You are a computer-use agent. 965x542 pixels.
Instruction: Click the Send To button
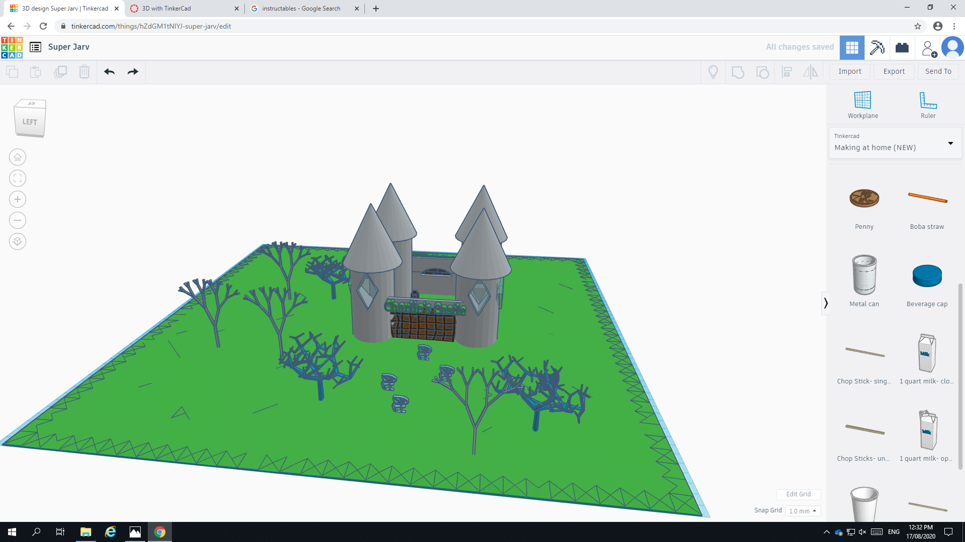(938, 72)
